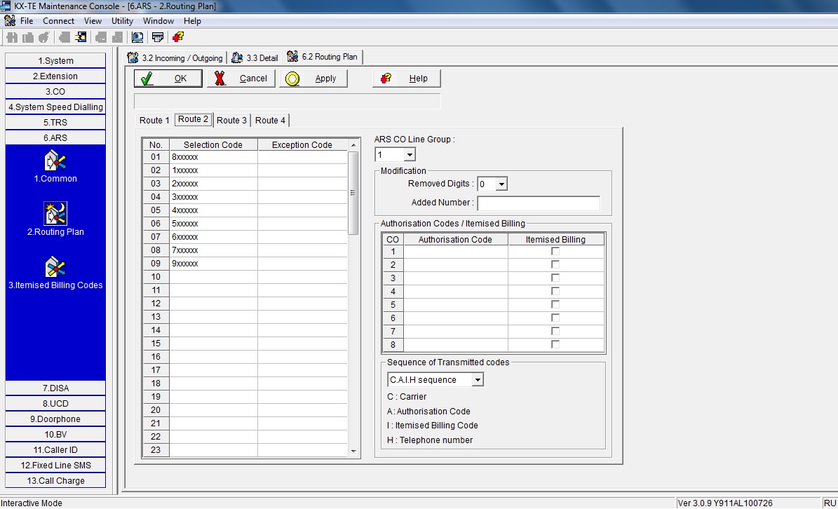Tick Itemised Billing checkbox for CO 5
The height and width of the screenshot is (509, 838).
point(555,304)
